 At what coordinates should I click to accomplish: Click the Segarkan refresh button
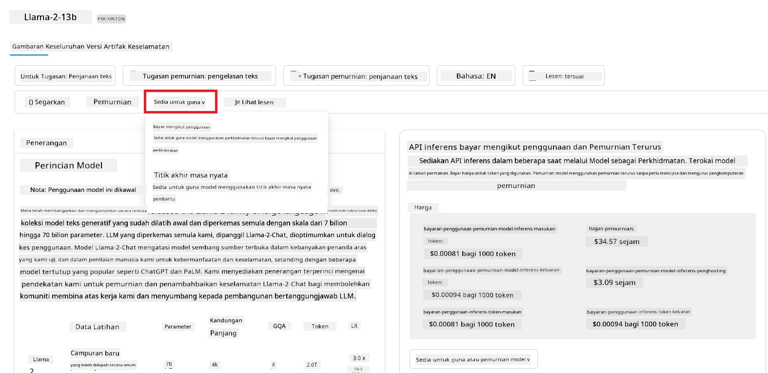(x=47, y=102)
